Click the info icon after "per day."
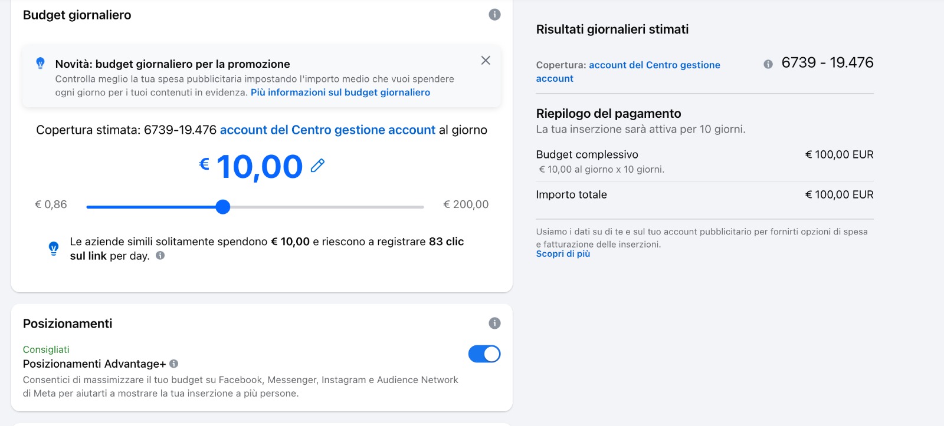Viewport: 944px width, 426px height. tap(160, 256)
